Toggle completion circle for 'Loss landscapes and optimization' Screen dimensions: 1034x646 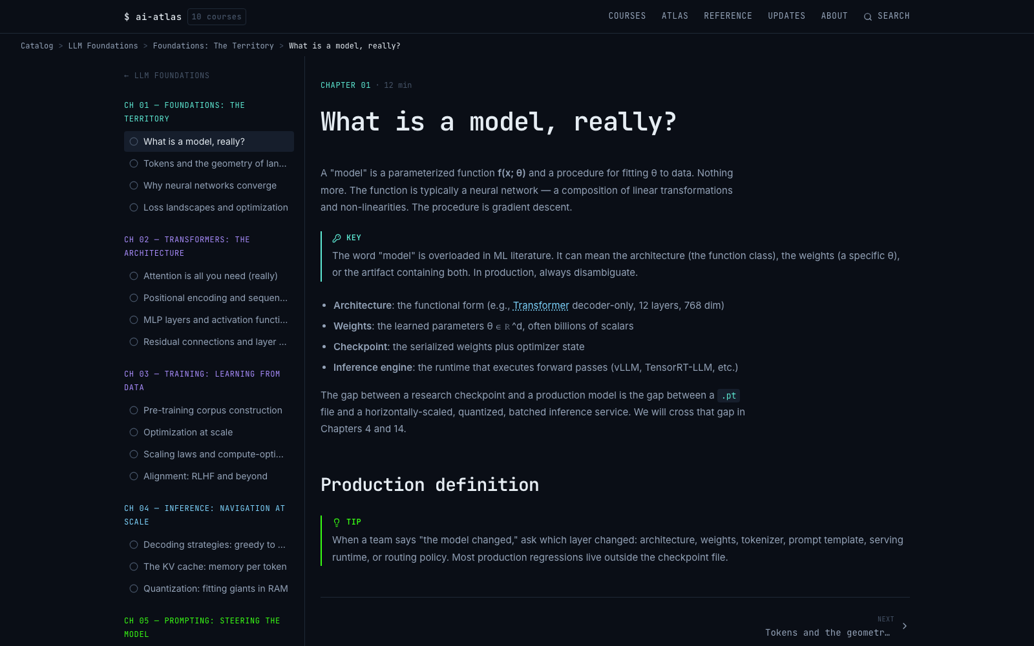click(134, 207)
